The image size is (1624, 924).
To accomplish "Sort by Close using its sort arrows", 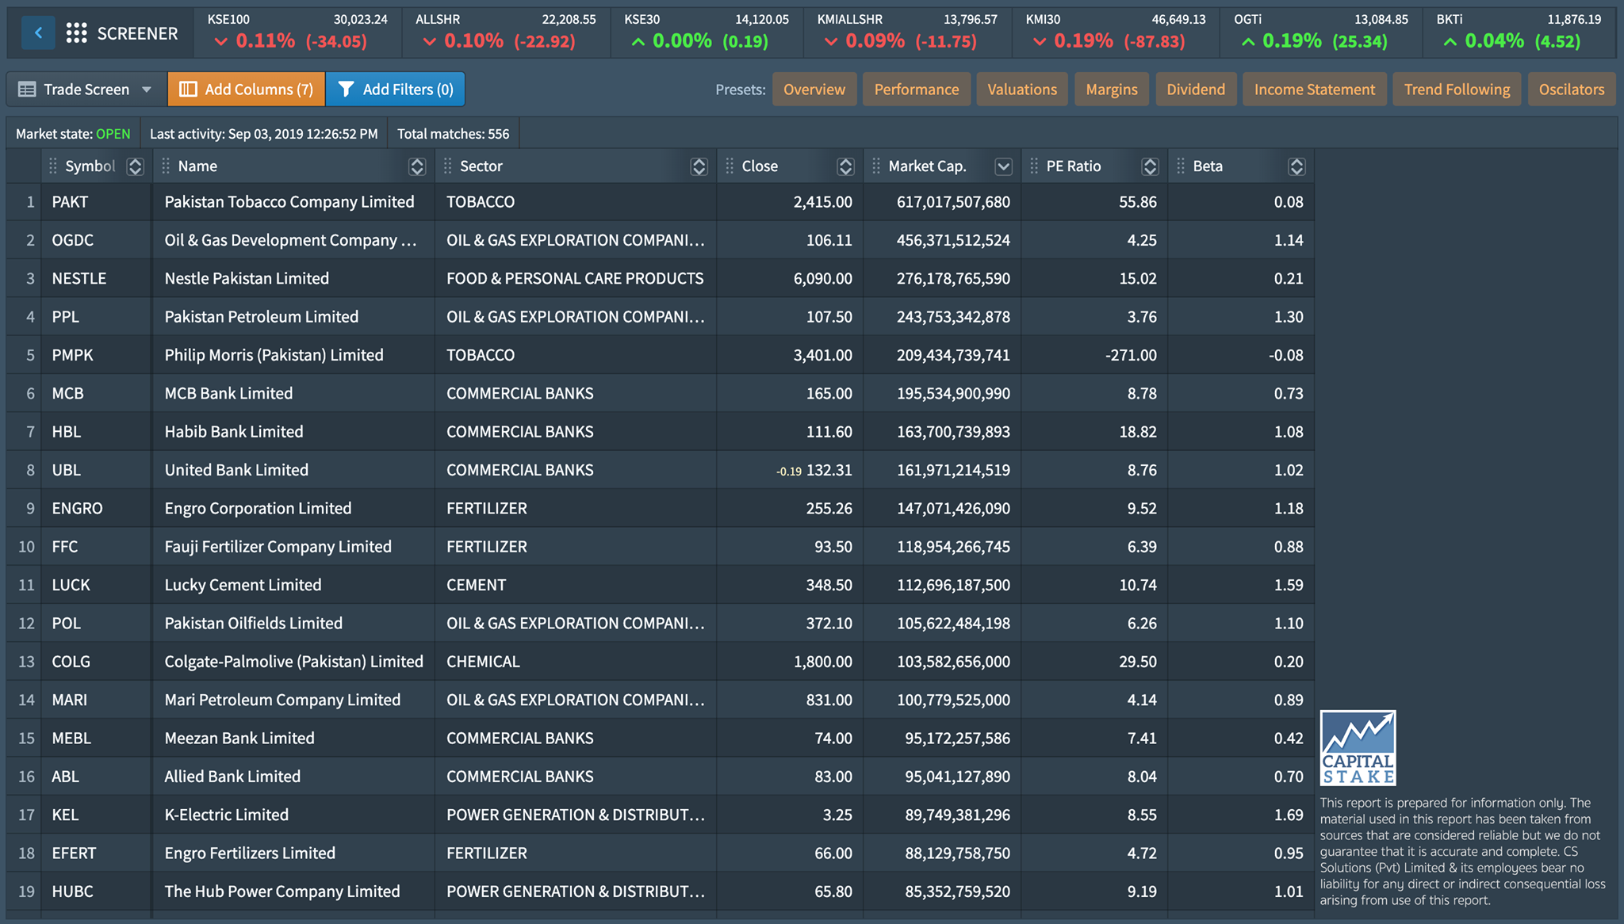I will coord(845,166).
